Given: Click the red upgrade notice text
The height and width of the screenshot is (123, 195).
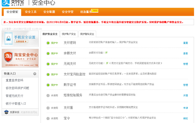Looking at the screenshot, I should point(93,22).
